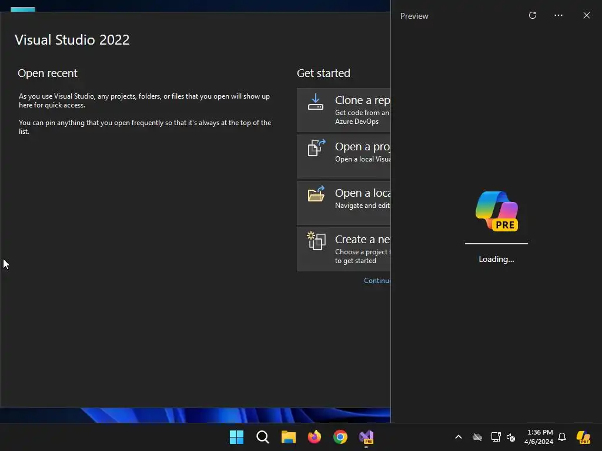
Task: Open File Explorer from the taskbar
Action: click(x=288, y=437)
